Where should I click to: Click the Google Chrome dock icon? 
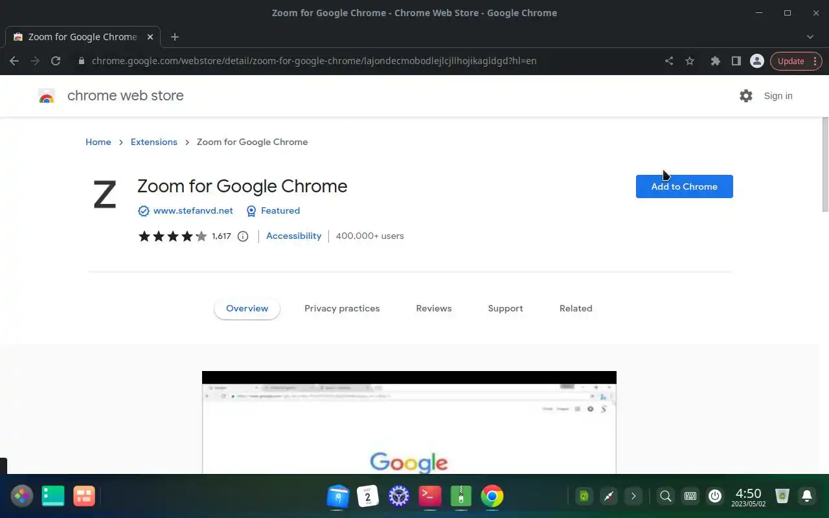click(x=492, y=497)
